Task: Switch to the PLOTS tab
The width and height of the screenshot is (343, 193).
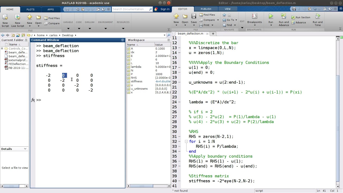Action: [x=30, y=9]
